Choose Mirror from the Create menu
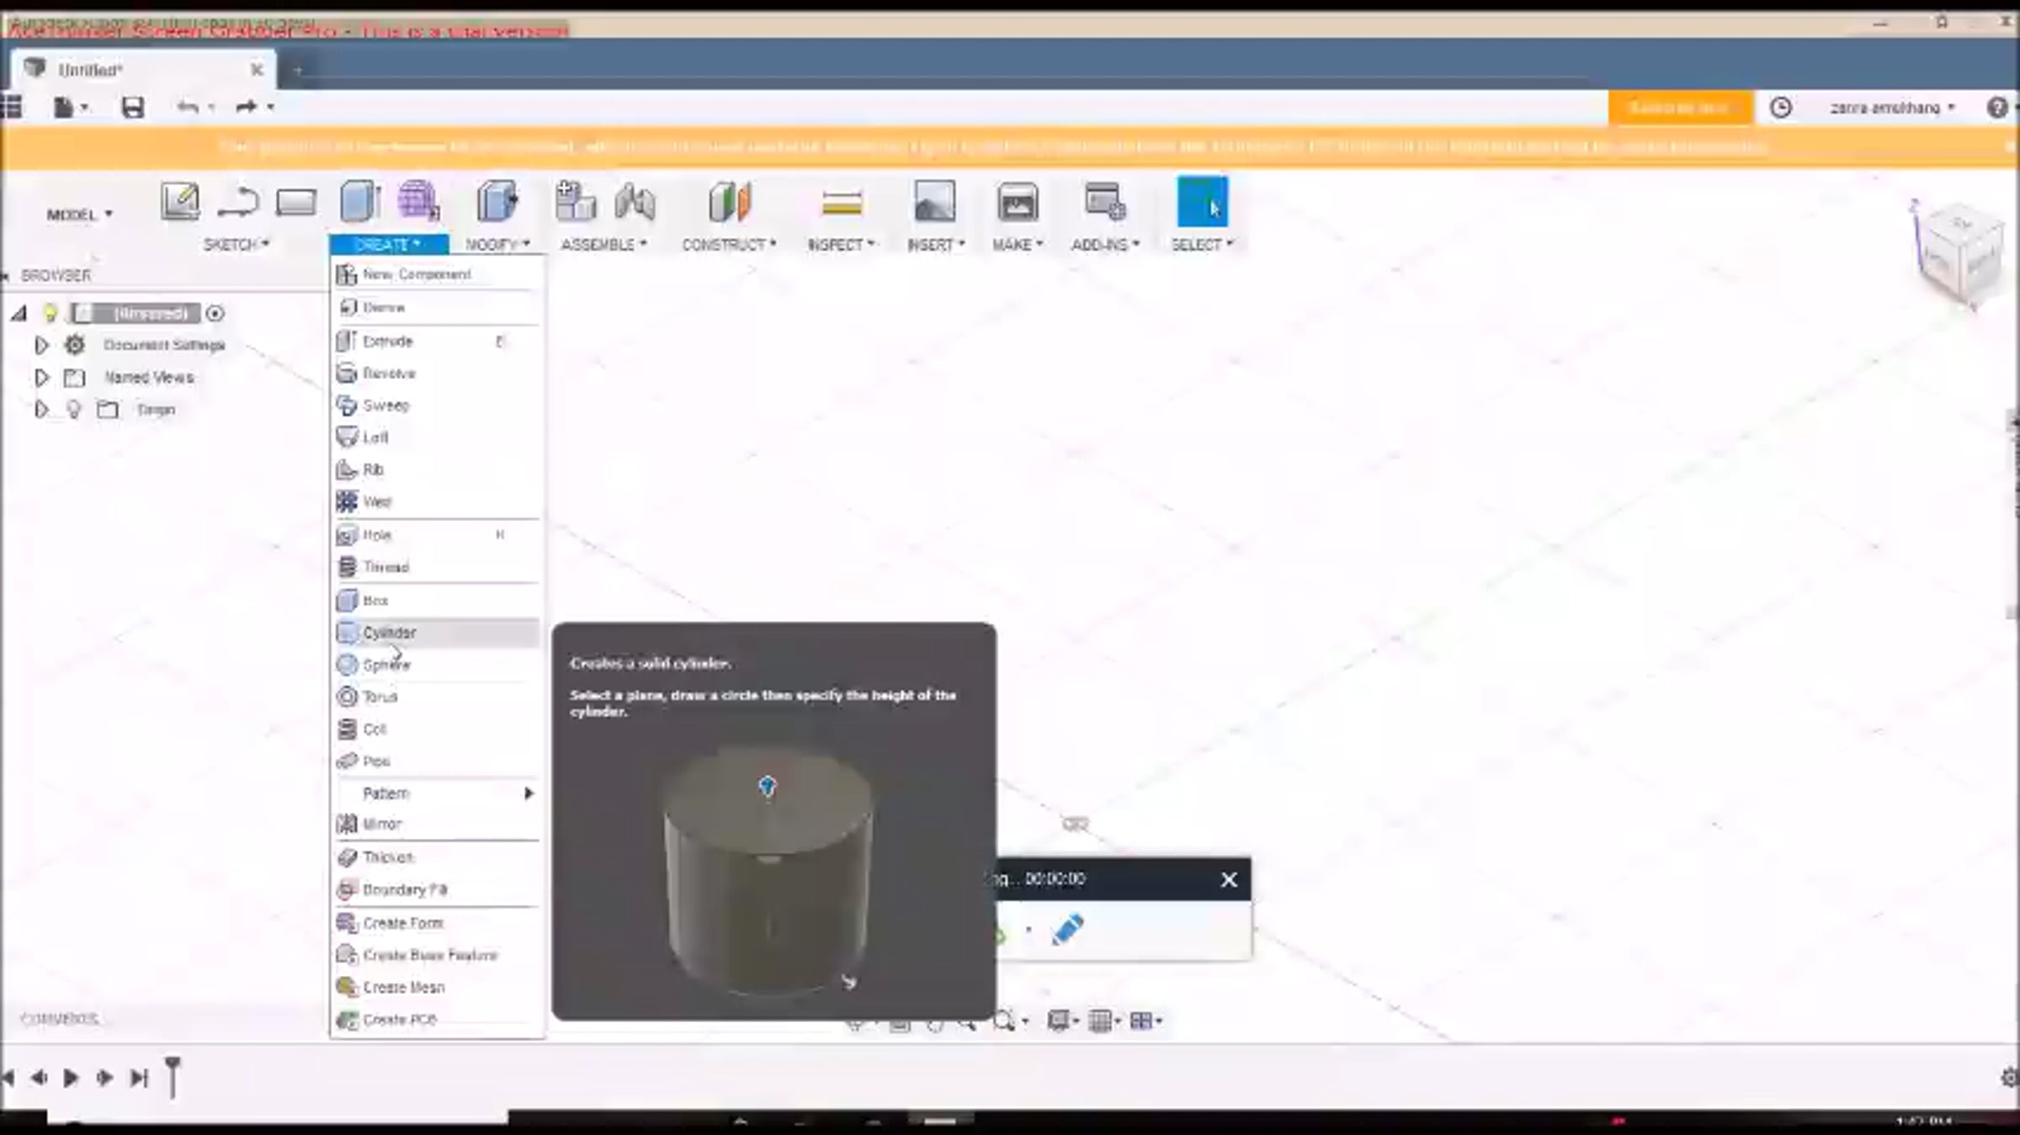Screen dimensions: 2020x1135 point(437,824)
